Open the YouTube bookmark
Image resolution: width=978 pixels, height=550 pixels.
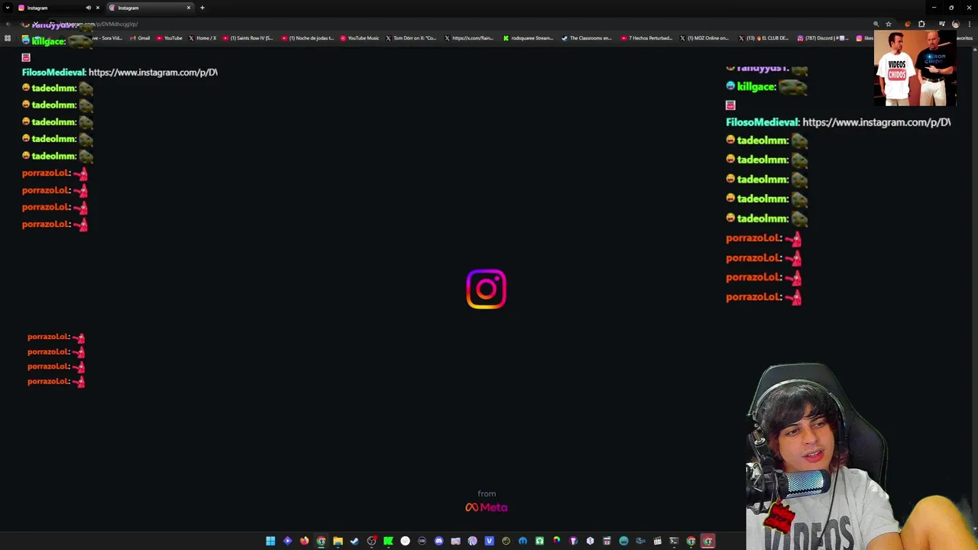click(x=170, y=38)
